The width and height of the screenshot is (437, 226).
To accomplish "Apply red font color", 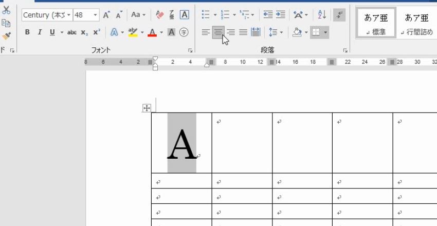I will tap(152, 32).
